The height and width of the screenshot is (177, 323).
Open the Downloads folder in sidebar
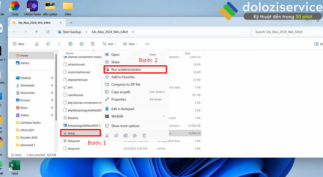click(28, 85)
